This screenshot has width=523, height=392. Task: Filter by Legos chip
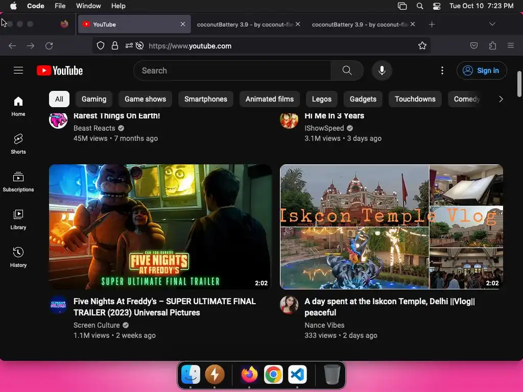(322, 99)
